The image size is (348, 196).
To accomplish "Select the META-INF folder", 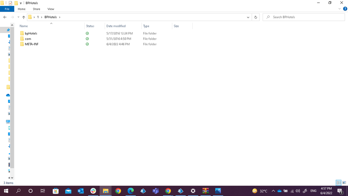I will click(x=31, y=44).
